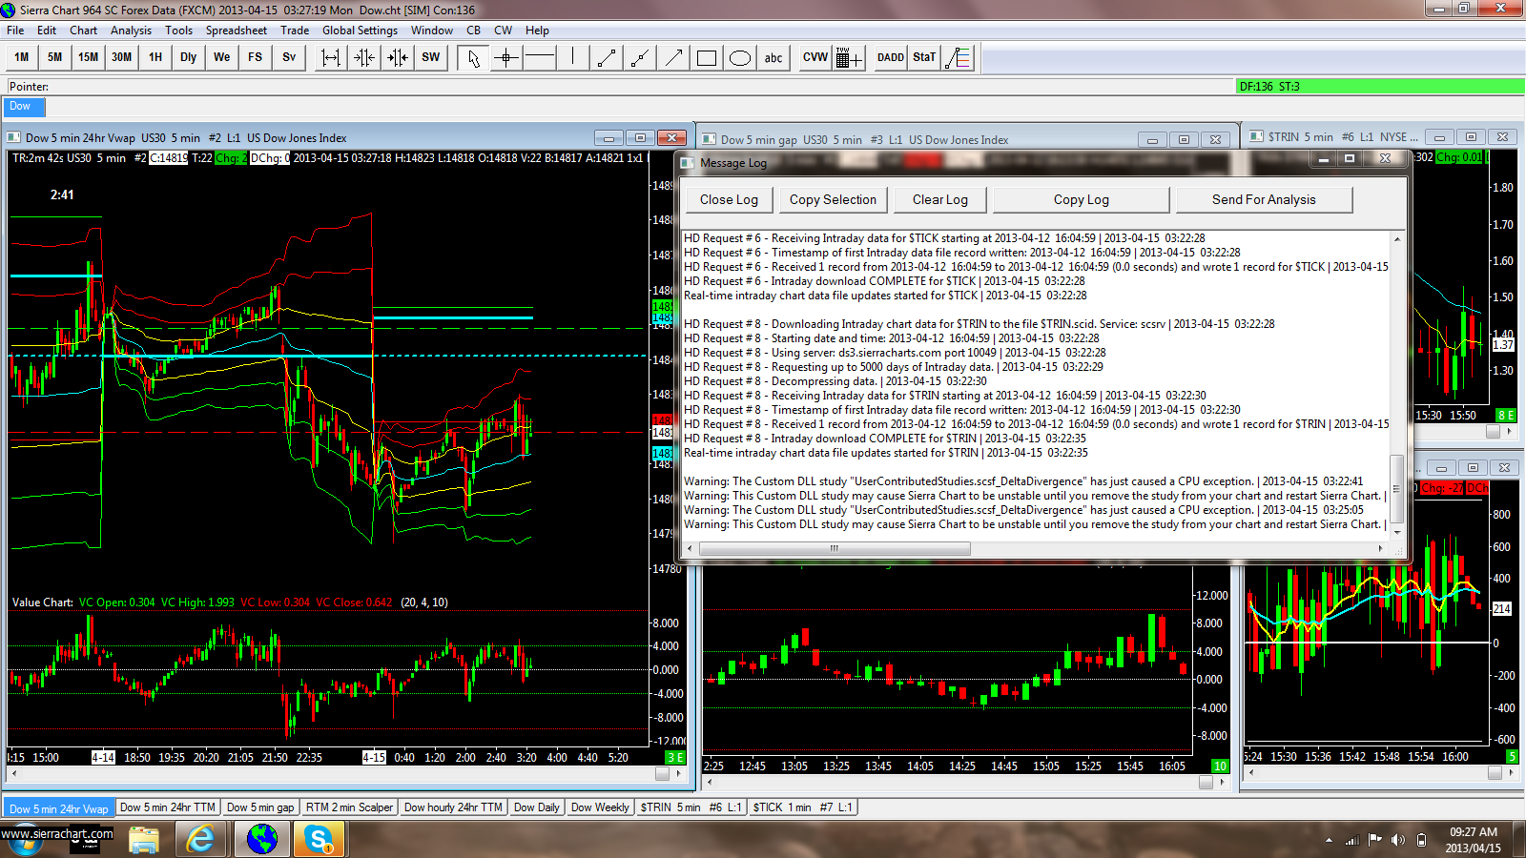The height and width of the screenshot is (858, 1526).
Task: Select the ellipse drawing tool
Action: (x=740, y=58)
